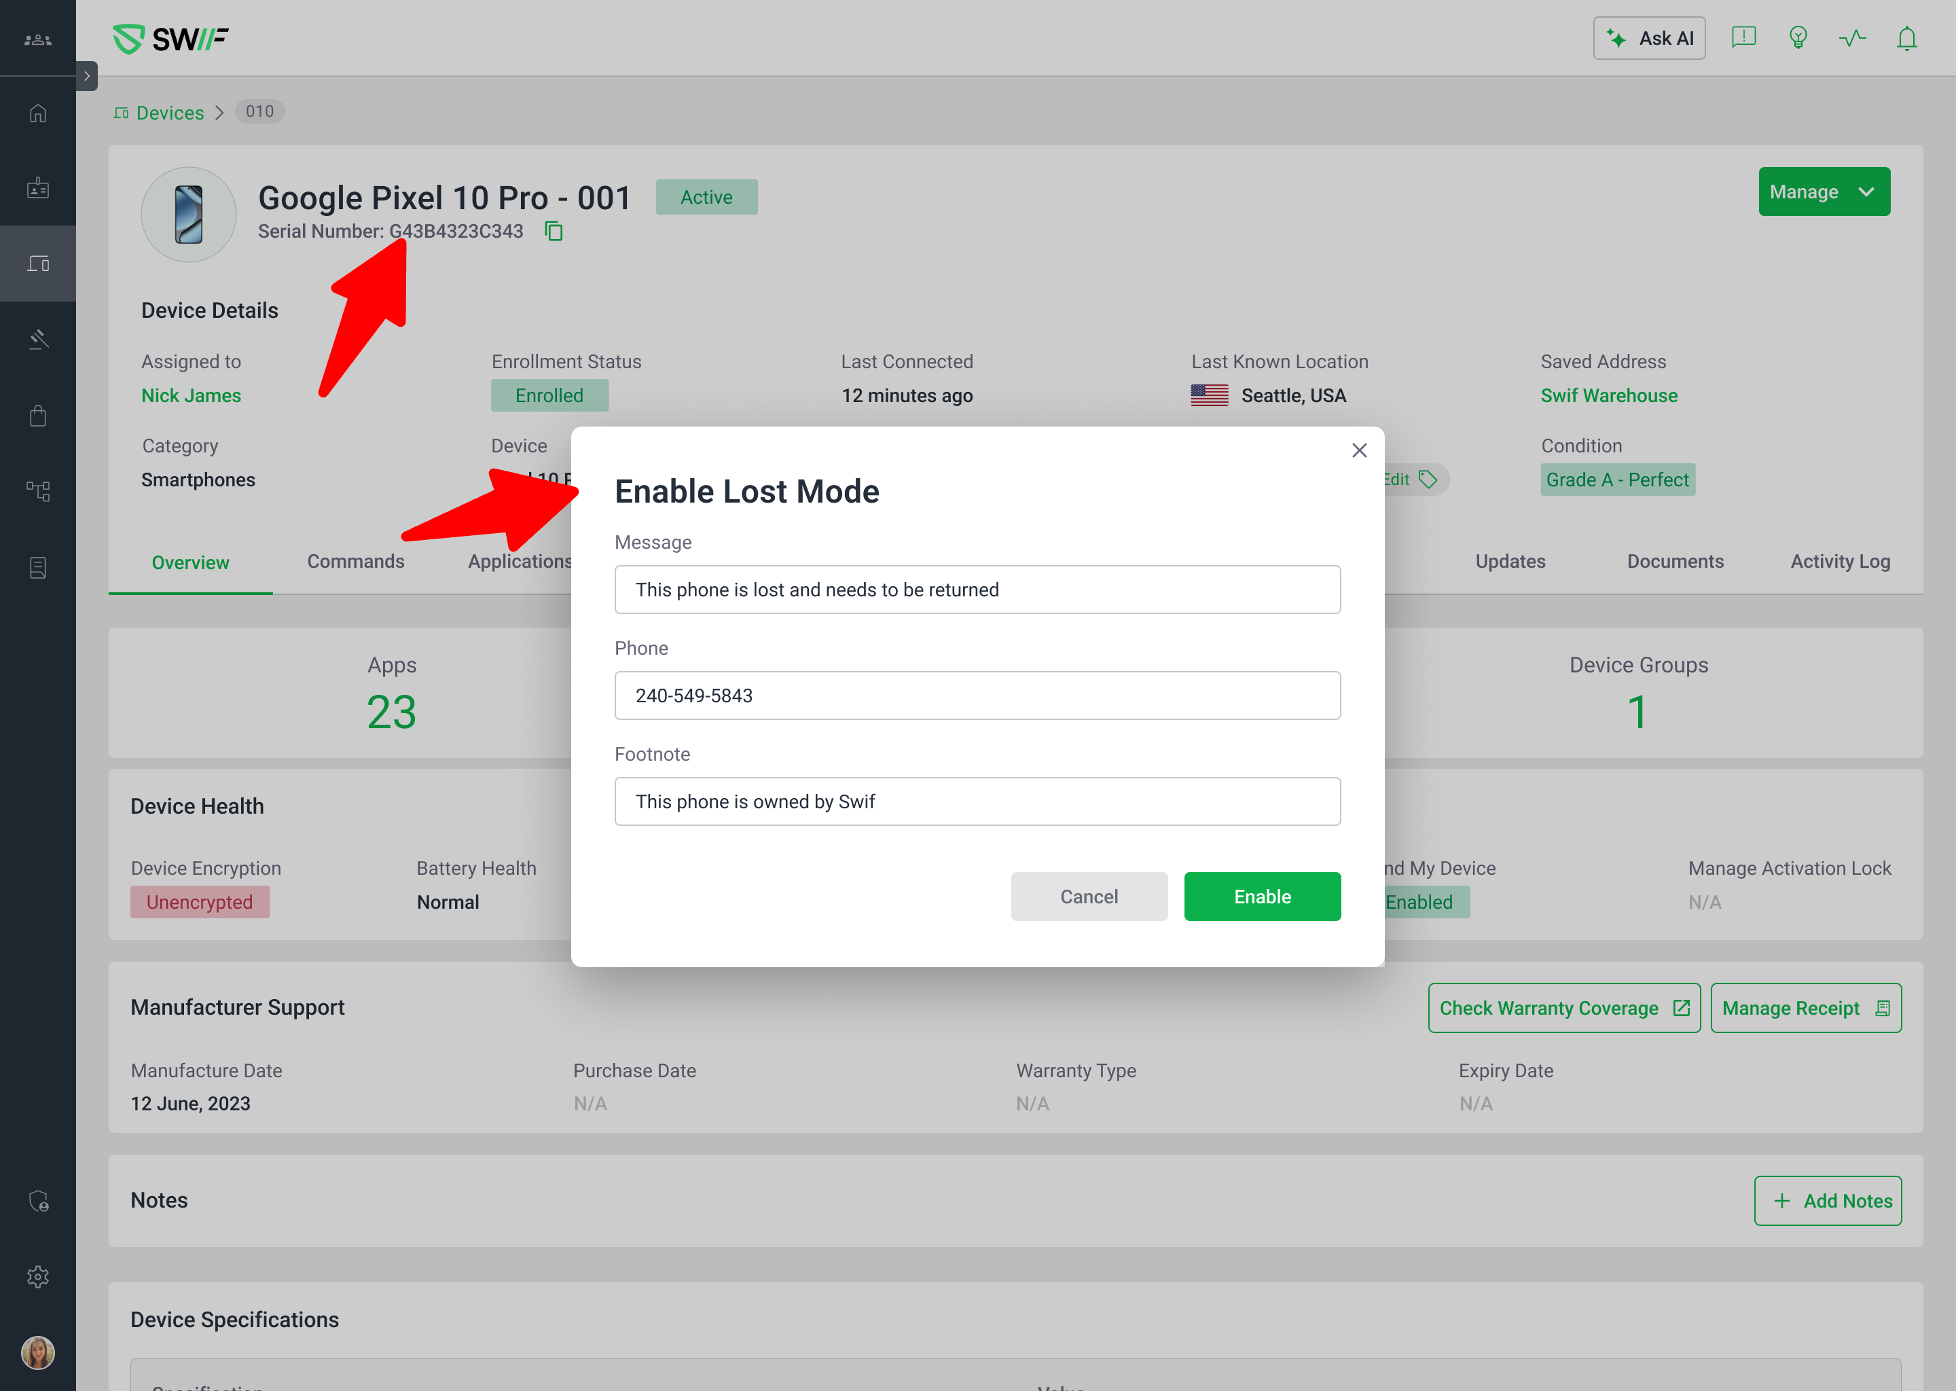Click the copy serial number icon
The image size is (1956, 1391).
click(554, 231)
